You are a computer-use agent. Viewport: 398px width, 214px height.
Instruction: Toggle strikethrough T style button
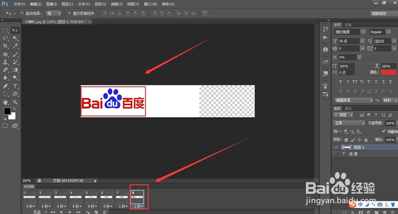[x=391, y=81]
